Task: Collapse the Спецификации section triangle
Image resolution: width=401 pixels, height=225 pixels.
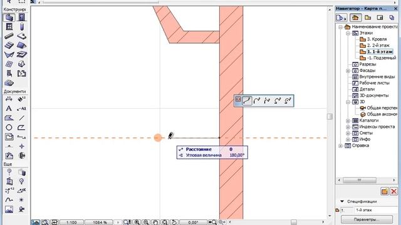Action: pyautogui.click(x=342, y=201)
